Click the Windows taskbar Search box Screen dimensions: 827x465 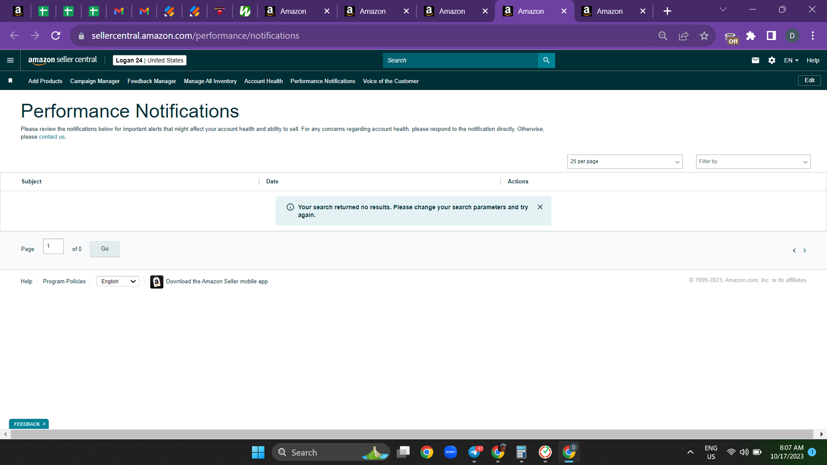[331, 452]
